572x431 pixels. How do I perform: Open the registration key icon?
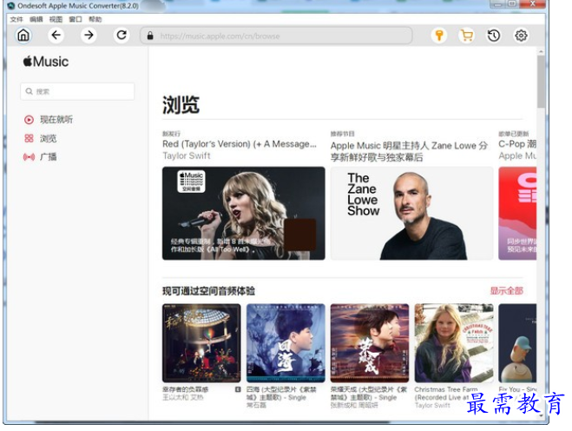[439, 36]
